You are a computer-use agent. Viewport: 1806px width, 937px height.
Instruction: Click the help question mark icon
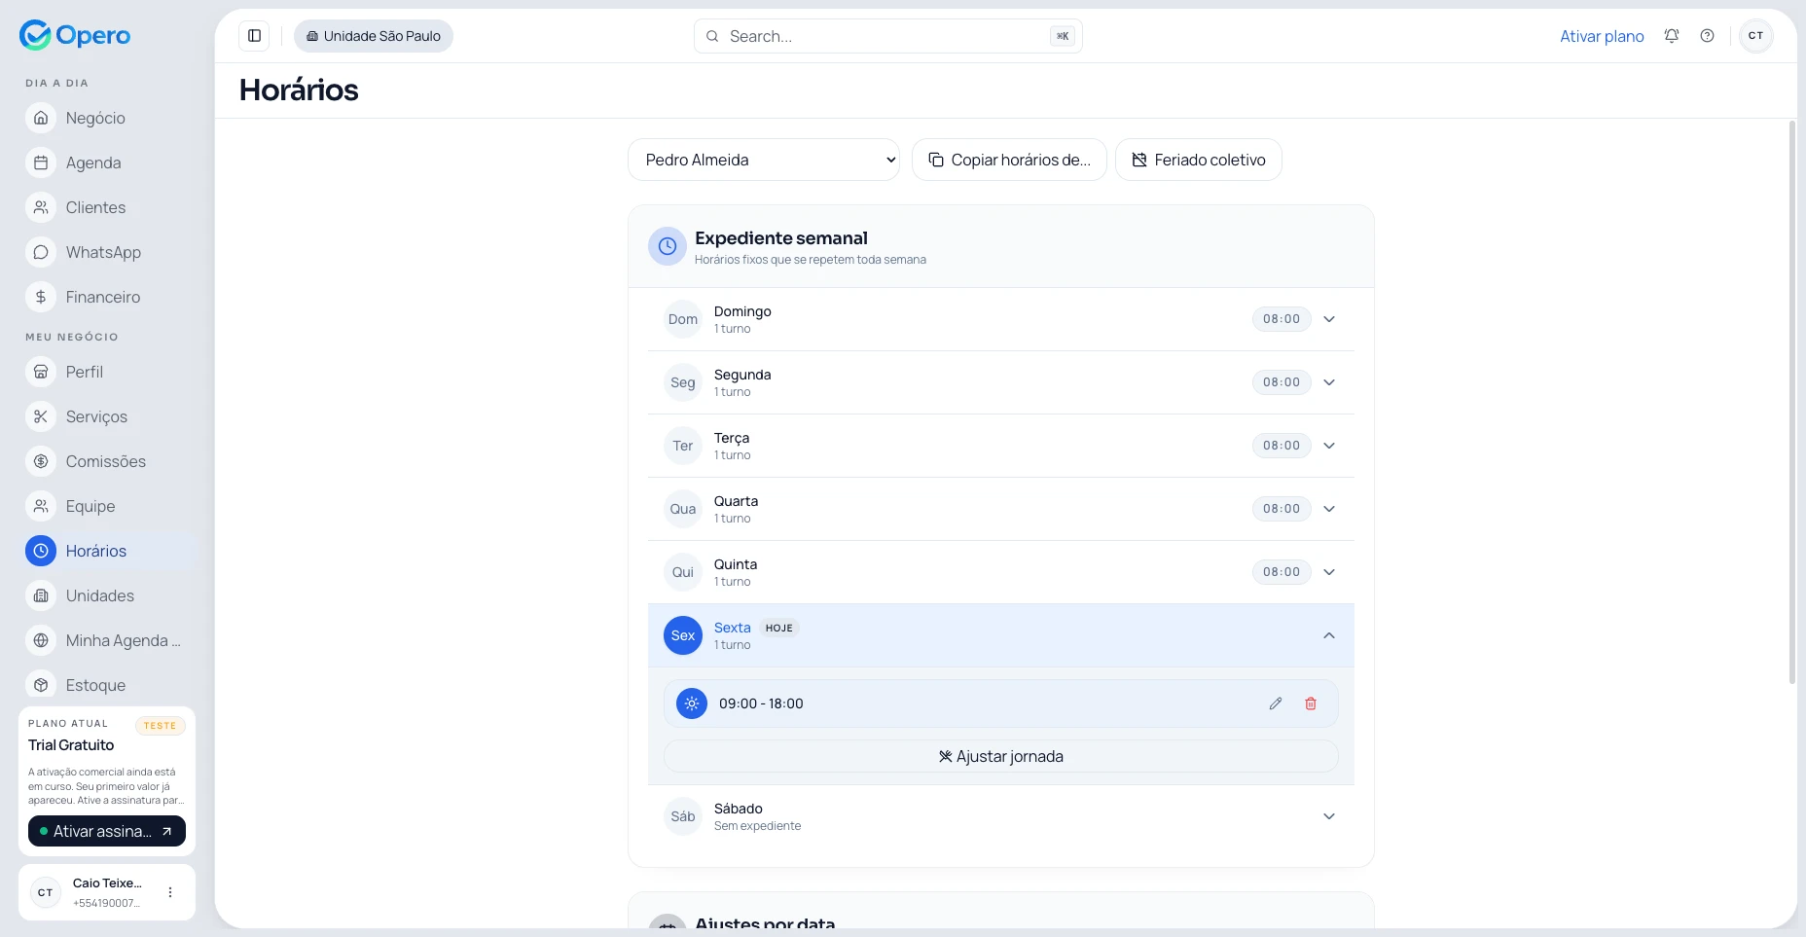[1707, 35]
